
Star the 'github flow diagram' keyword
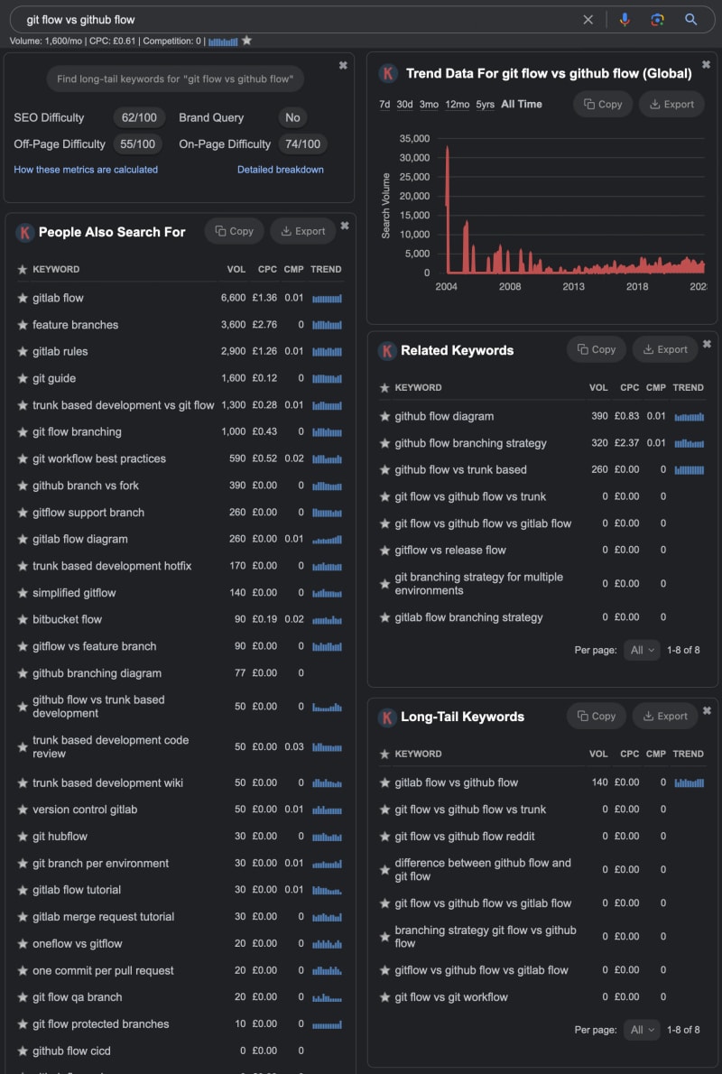(x=385, y=416)
